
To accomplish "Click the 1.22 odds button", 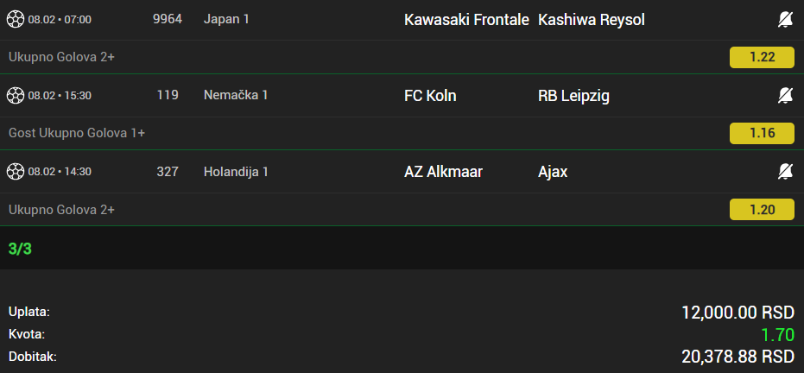I will click(x=762, y=58).
